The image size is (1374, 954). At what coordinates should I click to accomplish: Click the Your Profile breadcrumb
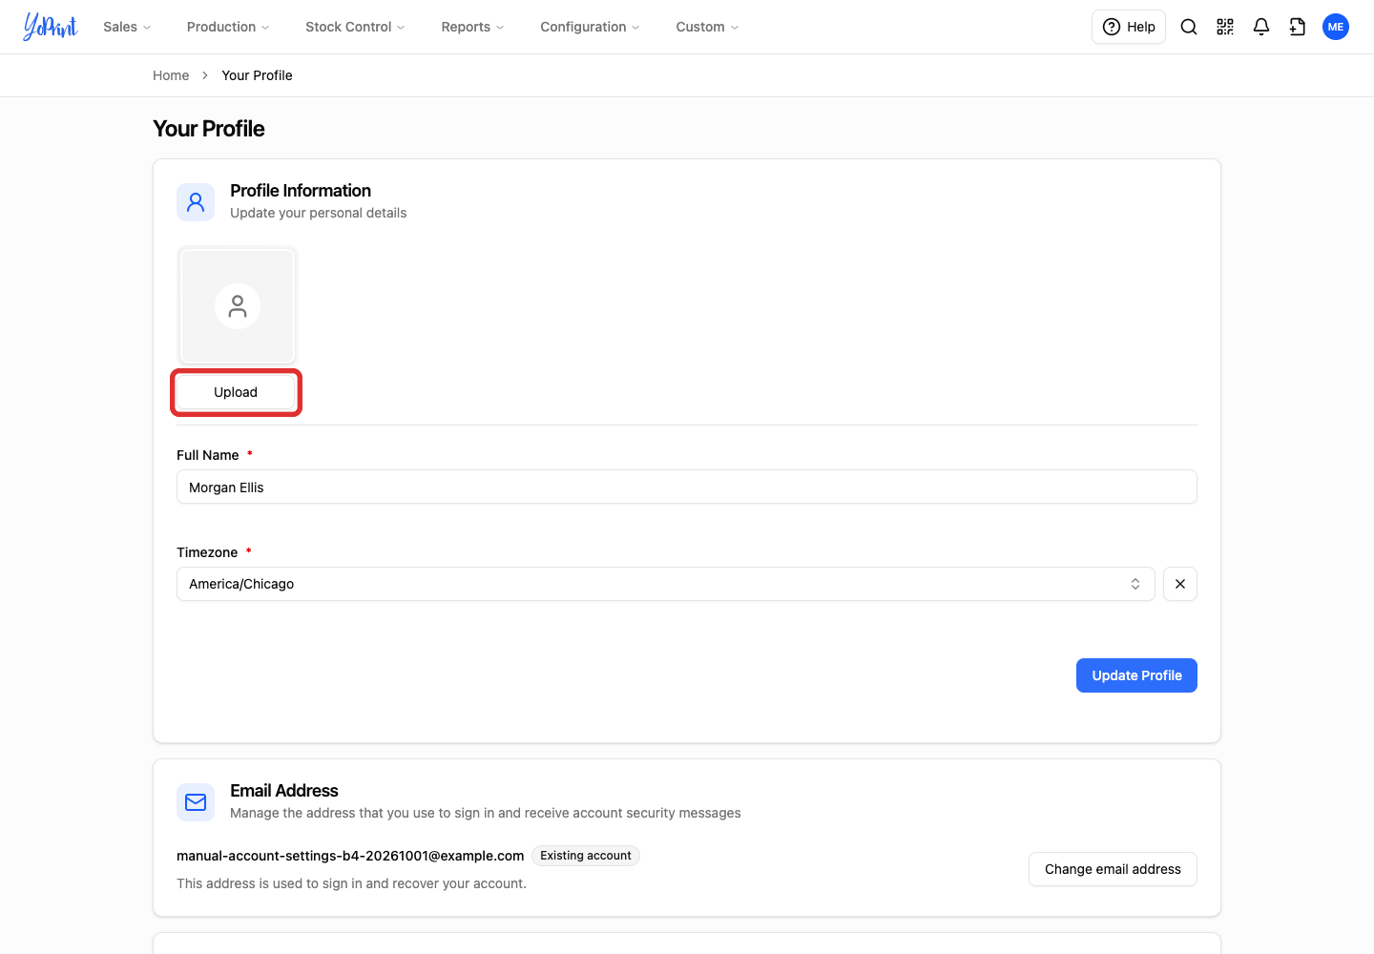pyautogui.click(x=257, y=75)
